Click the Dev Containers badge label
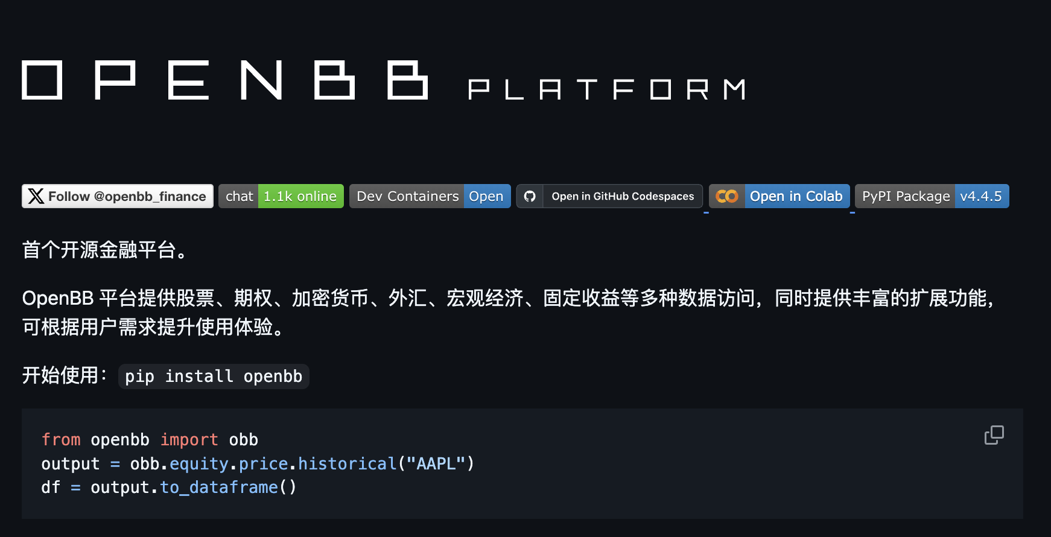The width and height of the screenshot is (1051, 537). 407,196
